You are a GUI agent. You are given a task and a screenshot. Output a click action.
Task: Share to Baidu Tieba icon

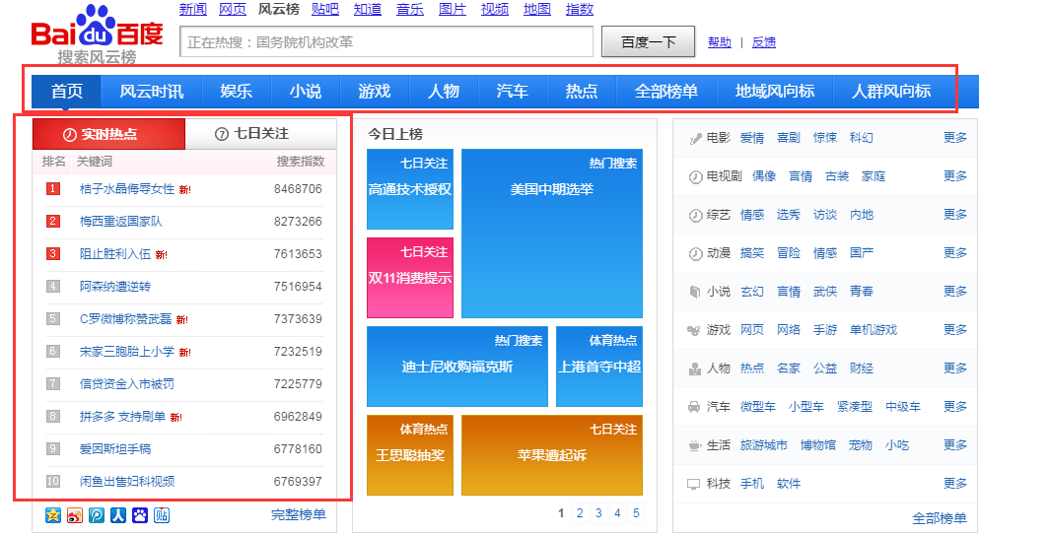tap(162, 515)
